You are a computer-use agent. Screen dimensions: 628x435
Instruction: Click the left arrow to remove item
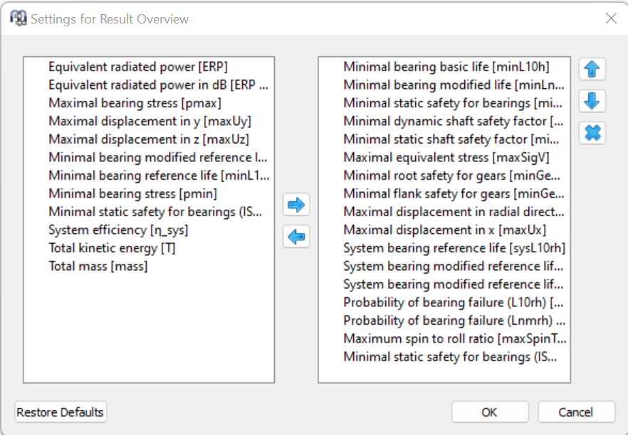click(x=295, y=237)
